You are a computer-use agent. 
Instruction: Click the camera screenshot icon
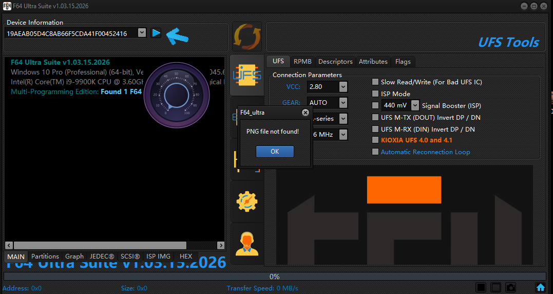pos(510,288)
